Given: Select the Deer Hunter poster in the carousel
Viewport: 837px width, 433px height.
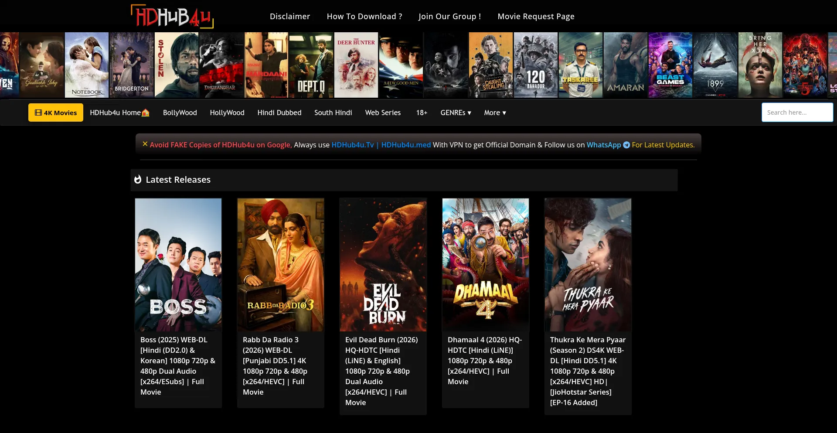Looking at the screenshot, I should [x=356, y=65].
